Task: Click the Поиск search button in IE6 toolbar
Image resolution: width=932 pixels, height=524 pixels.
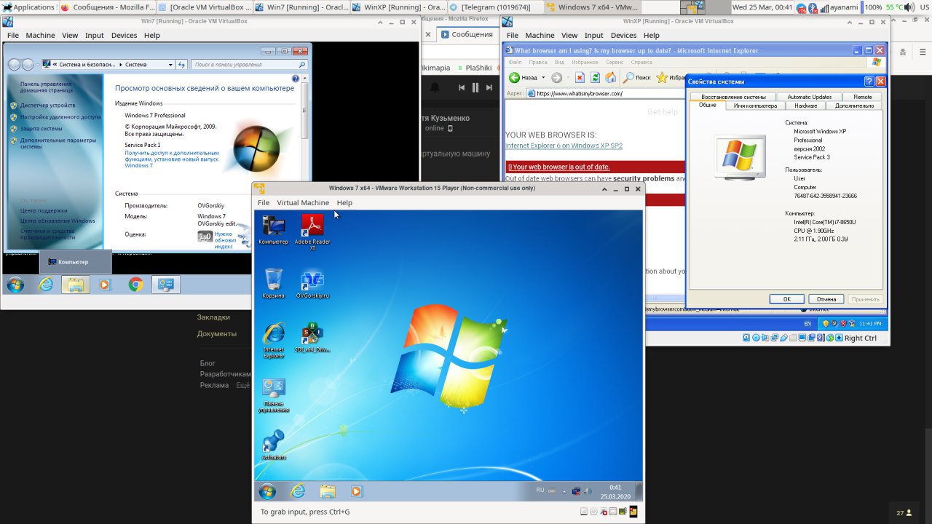Action: coord(636,77)
